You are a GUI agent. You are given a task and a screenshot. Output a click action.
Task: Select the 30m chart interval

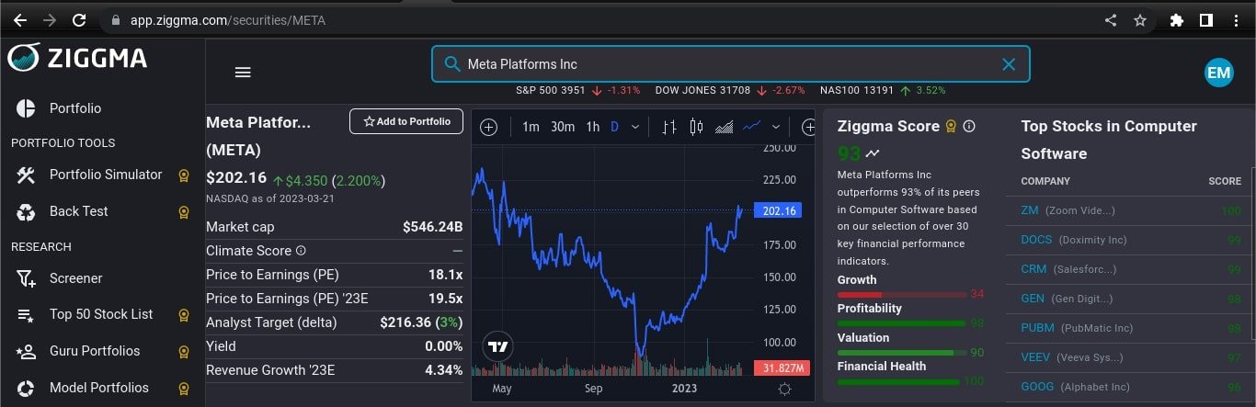tap(563, 127)
